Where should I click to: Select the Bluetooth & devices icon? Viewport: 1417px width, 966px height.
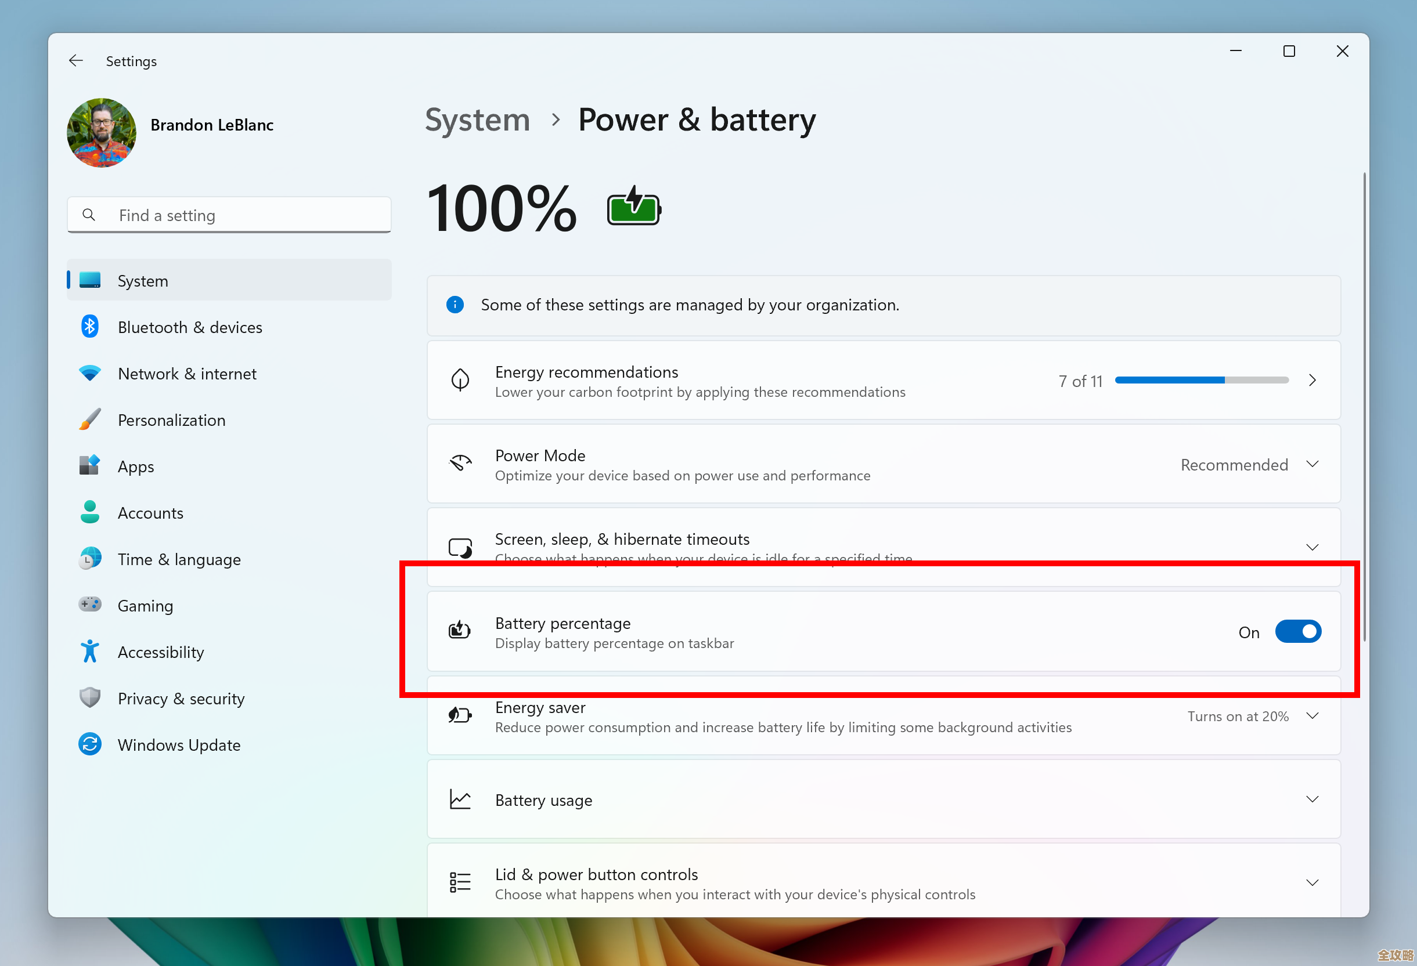[89, 327]
